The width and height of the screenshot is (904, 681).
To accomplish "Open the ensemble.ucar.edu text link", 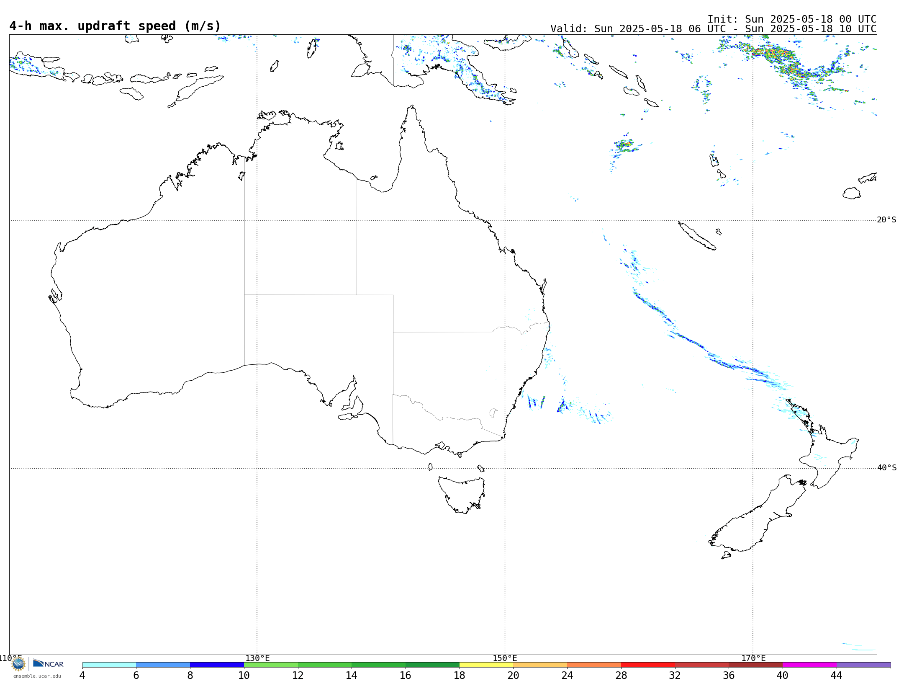I will point(37,676).
